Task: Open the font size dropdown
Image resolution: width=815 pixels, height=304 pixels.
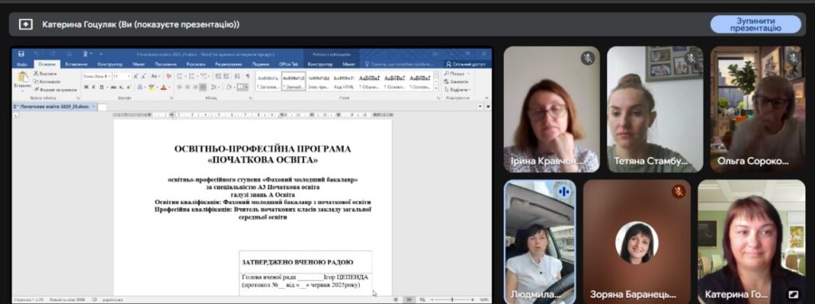Action: (x=122, y=76)
